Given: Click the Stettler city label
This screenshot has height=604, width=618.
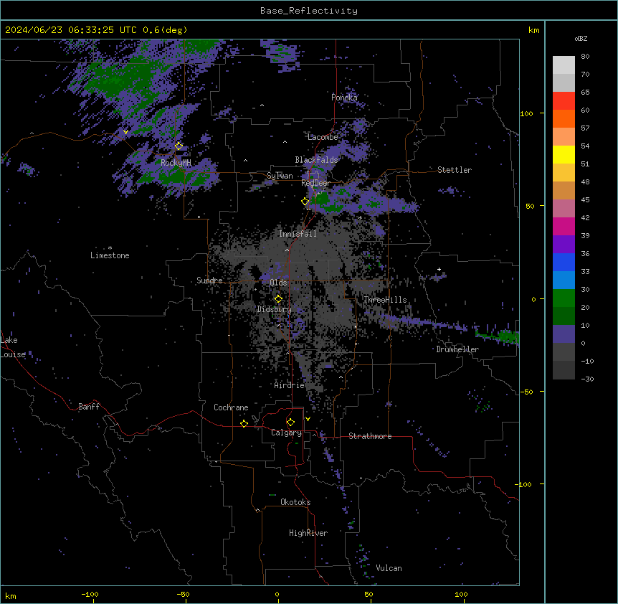Looking at the screenshot, I should click(x=455, y=170).
